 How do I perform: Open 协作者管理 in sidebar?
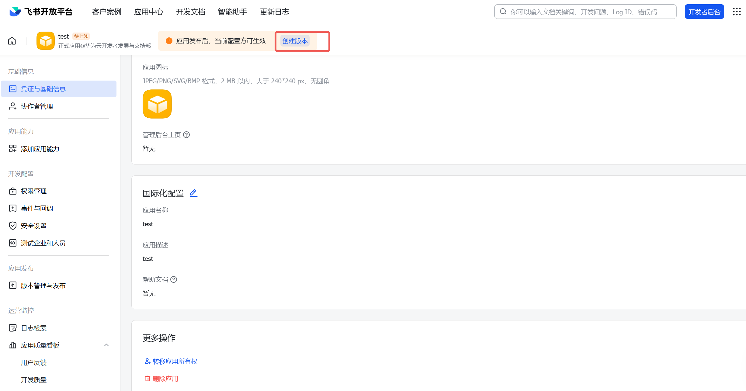59,106
